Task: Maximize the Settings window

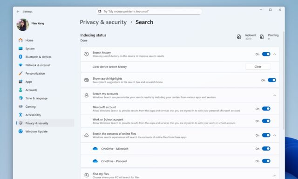Action: click(270, 10)
